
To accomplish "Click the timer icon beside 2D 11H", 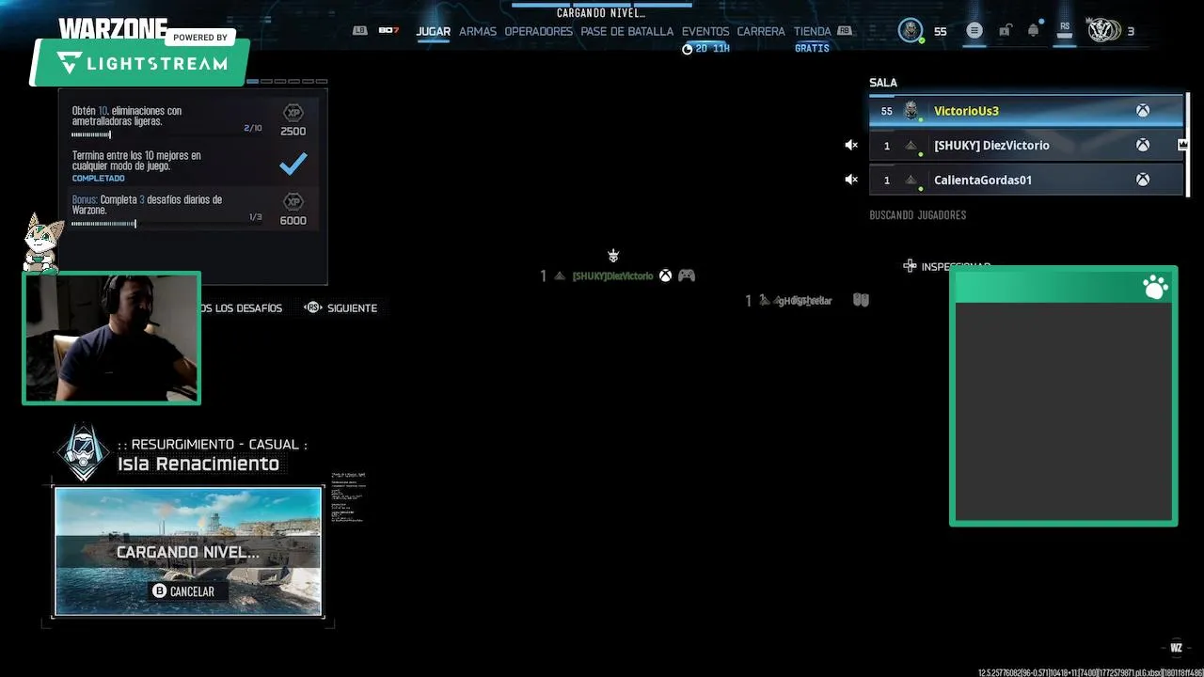I will click(x=687, y=49).
